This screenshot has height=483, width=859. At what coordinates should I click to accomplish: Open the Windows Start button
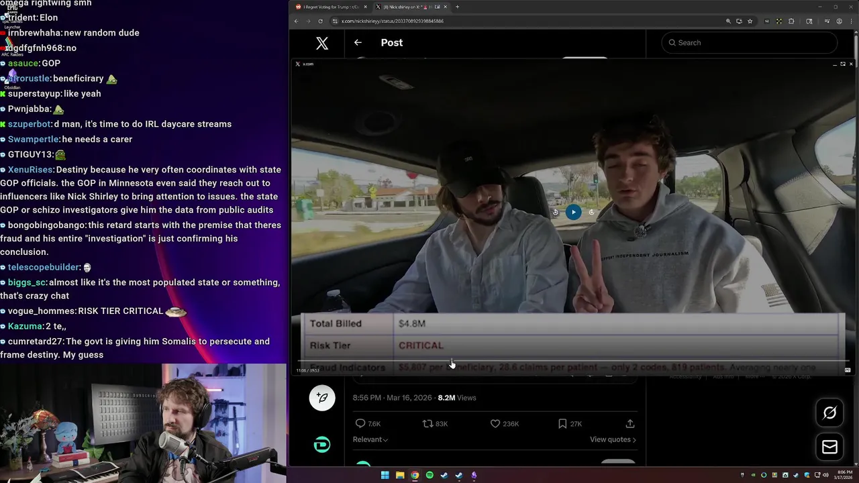(385, 475)
